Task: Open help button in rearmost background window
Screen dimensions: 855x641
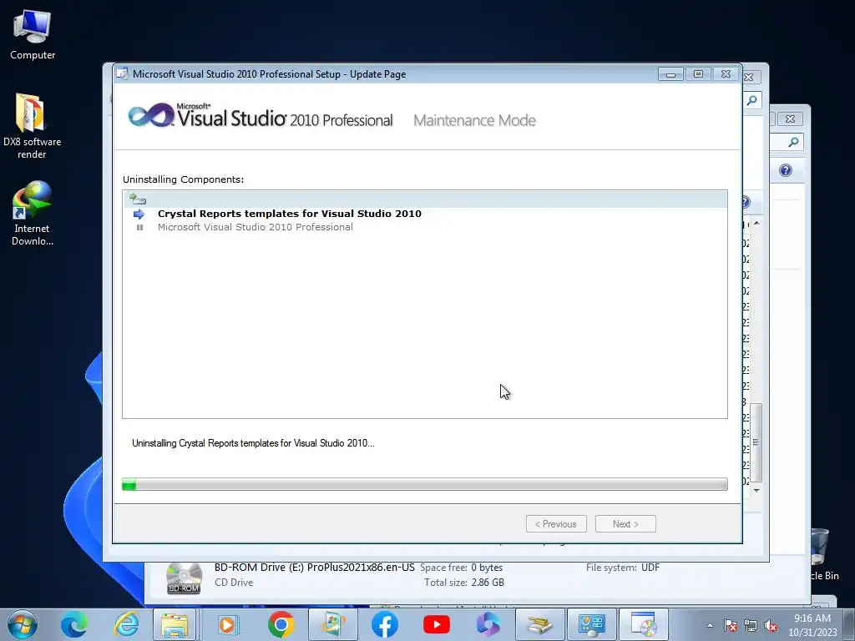Action: (786, 170)
